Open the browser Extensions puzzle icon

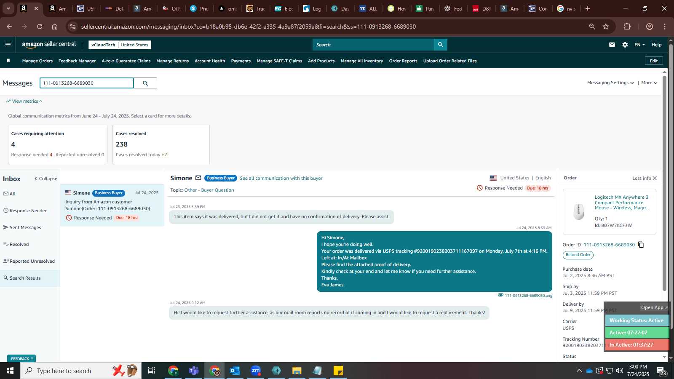[627, 27]
